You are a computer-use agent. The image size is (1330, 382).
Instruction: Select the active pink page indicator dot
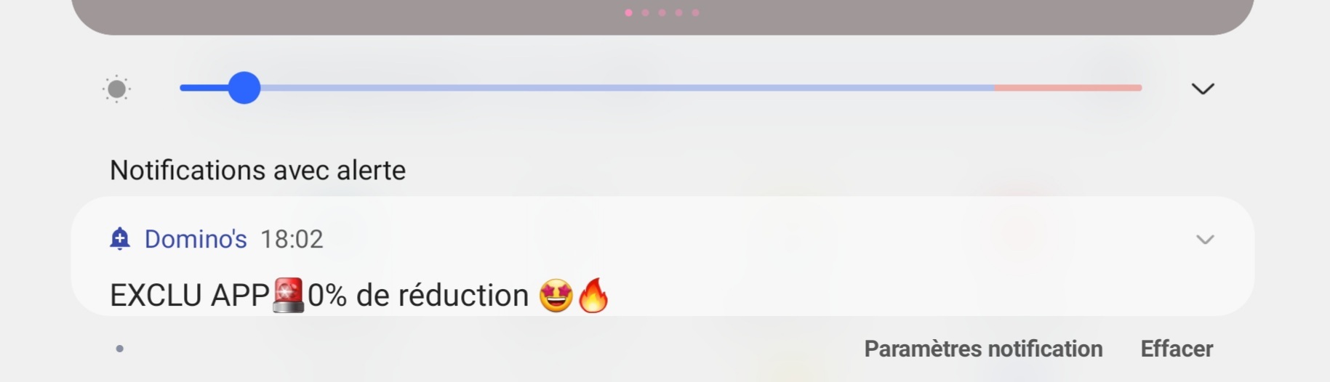(x=628, y=12)
